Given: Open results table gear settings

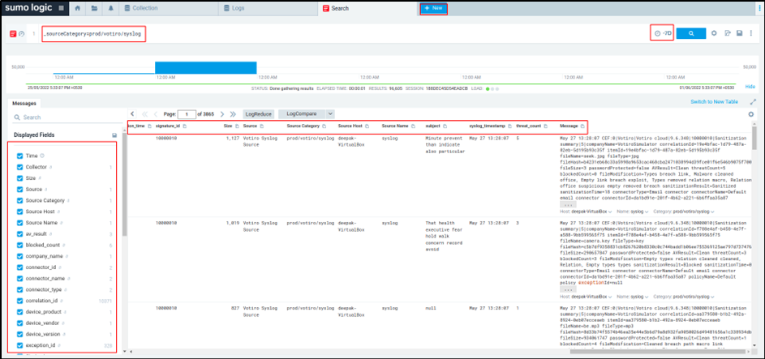Looking at the screenshot, I should click(751, 114).
